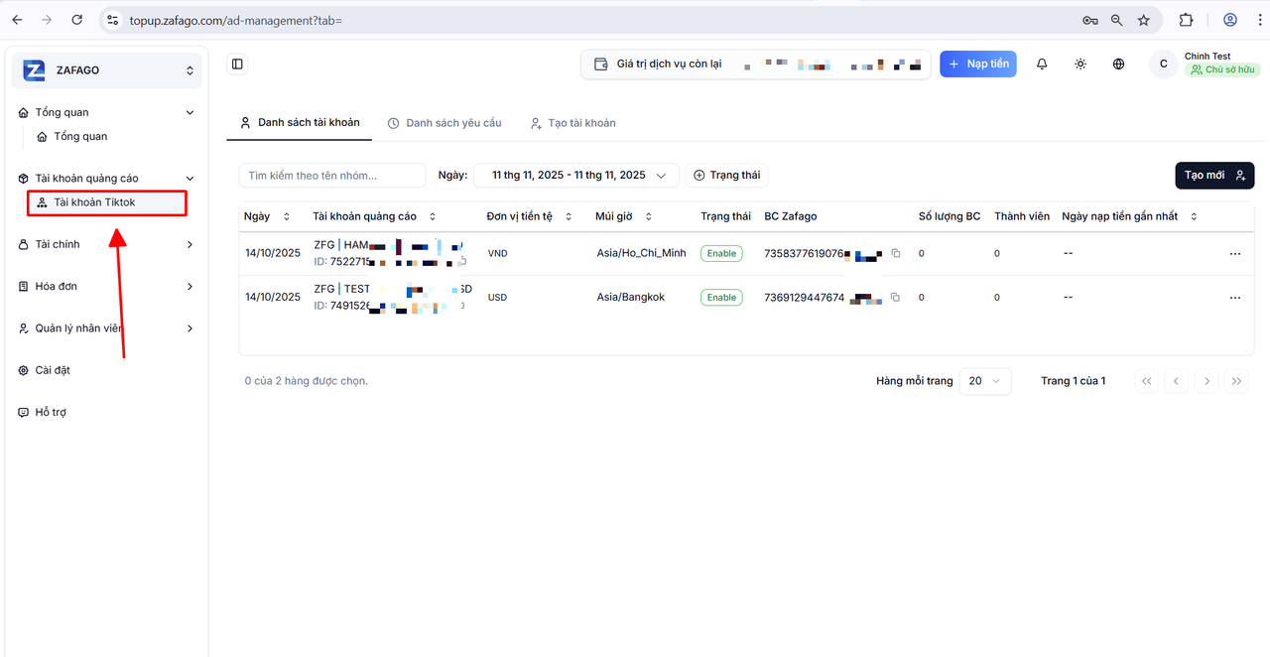Open rows per page dropdown 20

(x=985, y=381)
